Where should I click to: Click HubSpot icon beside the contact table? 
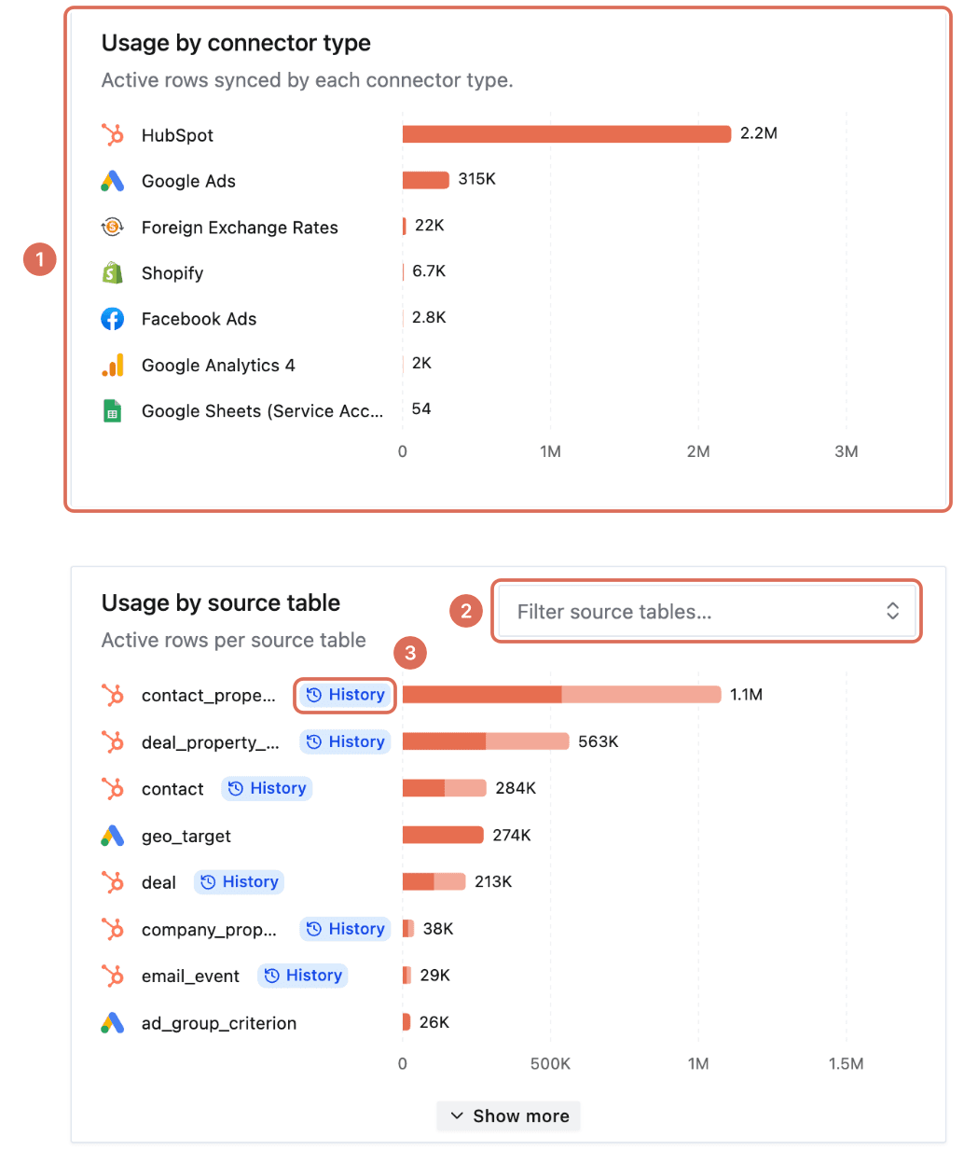pyautogui.click(x=113, y=788)
